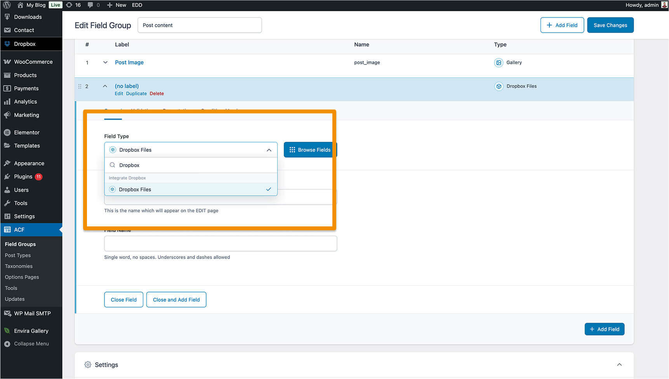Open the My Blog site link

31,5
